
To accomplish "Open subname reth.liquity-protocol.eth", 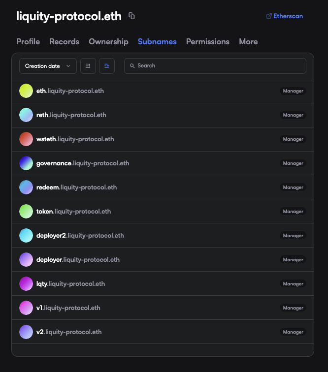I will point(163,115).
